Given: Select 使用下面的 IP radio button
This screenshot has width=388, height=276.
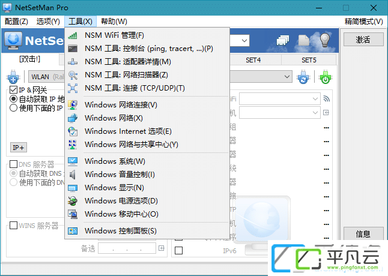Looking at the screenshot, I should pyautogui.click(x=13, y=108).
